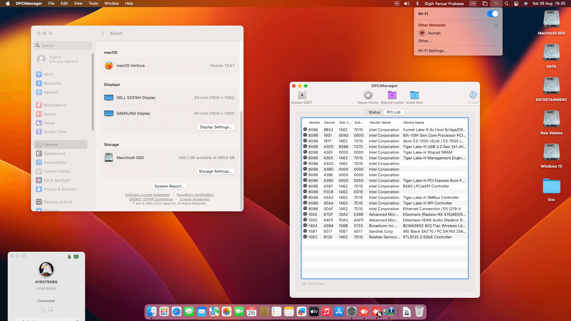
Task: Open the Software License Agreement link
Action: click(x=147, y=195)
